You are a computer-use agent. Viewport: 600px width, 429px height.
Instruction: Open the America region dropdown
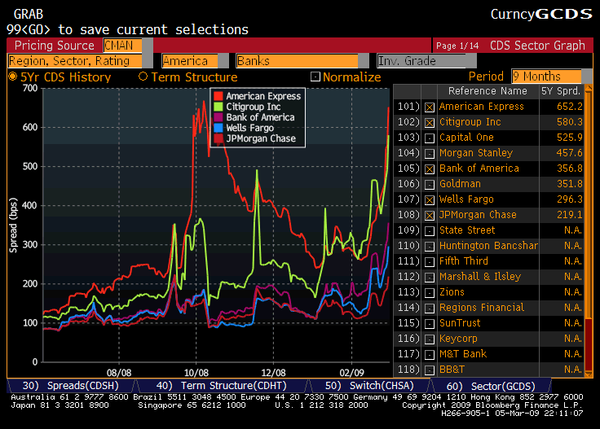[x=189, y=61]
